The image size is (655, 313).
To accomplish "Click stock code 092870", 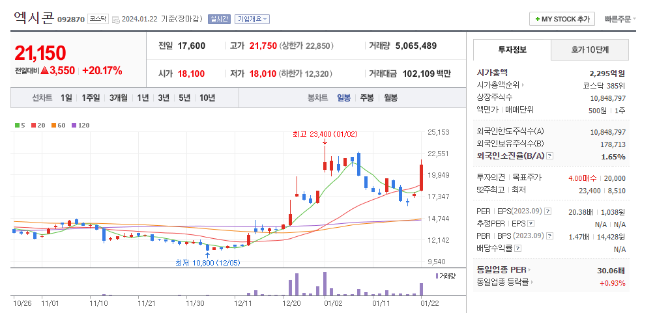I will [71, 20].
